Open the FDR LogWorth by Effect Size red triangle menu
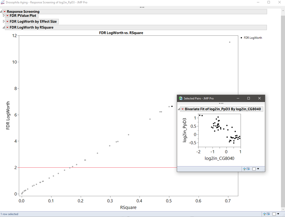The height and width of the screenshot is (217, 285). coord(7,21)
